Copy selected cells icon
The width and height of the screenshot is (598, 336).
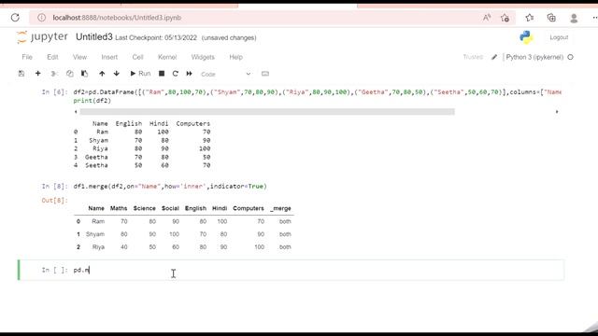coord(69,74)
